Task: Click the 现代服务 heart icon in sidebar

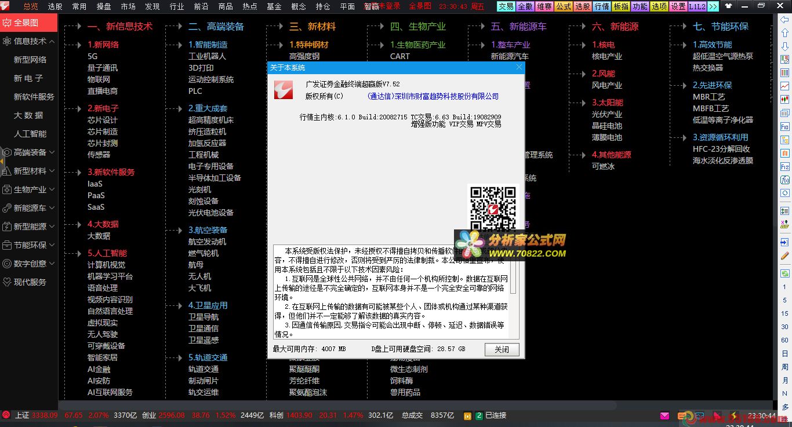Action: [x=7, y=282]
